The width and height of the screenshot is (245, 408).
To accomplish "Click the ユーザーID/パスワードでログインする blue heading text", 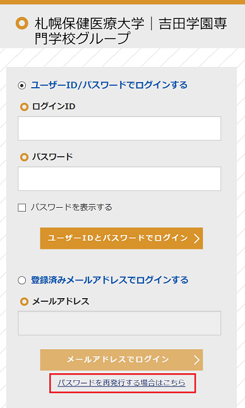I will click(x=109, y=85).
